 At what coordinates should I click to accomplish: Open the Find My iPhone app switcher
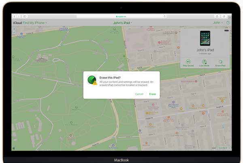tap(34, 23)
